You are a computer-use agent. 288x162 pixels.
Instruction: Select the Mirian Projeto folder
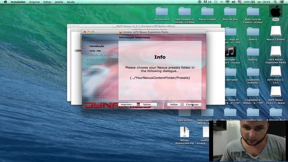click(x=230, y=112)
